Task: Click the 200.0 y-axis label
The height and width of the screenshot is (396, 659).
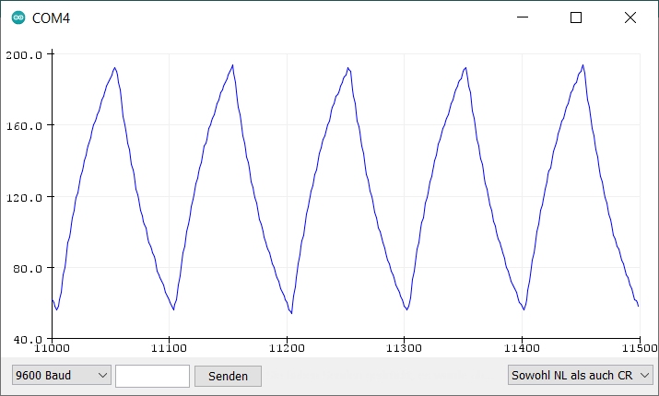Action: pos(26,54)
